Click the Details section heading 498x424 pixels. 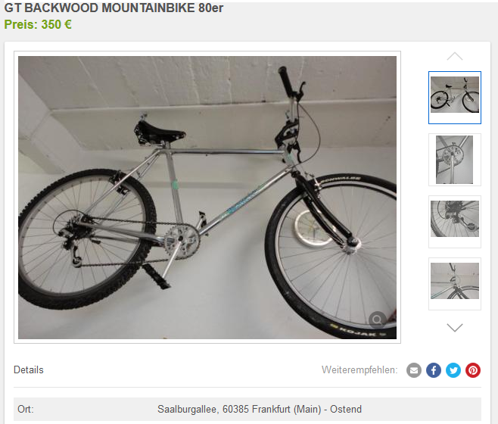click(29, 370)
